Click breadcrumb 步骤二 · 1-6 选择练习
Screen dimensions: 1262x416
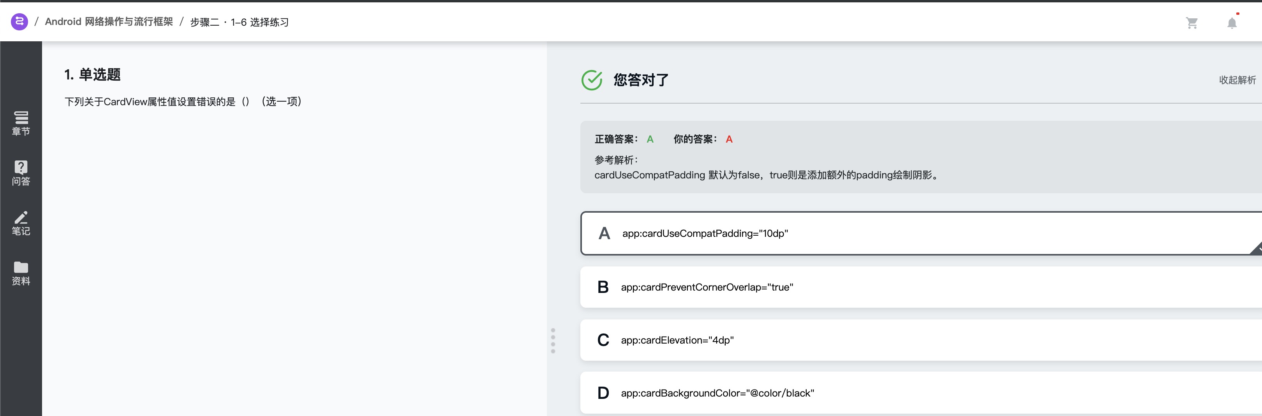(240, 22)
